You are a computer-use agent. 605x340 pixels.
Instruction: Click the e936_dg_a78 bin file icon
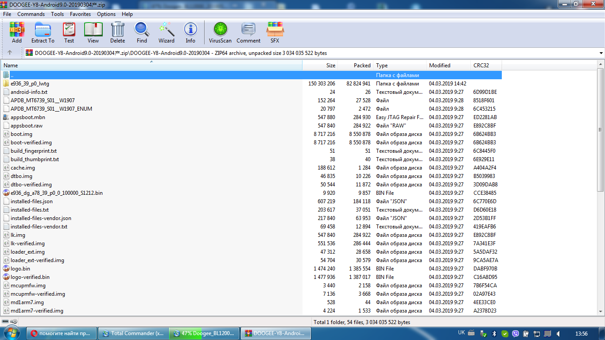pyautogui.click(x=6, y=193)
